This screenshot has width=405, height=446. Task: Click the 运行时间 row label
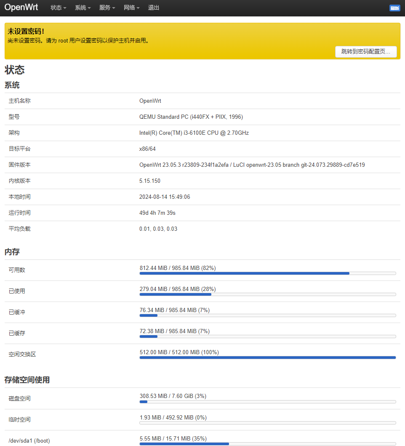click(20, 213)
